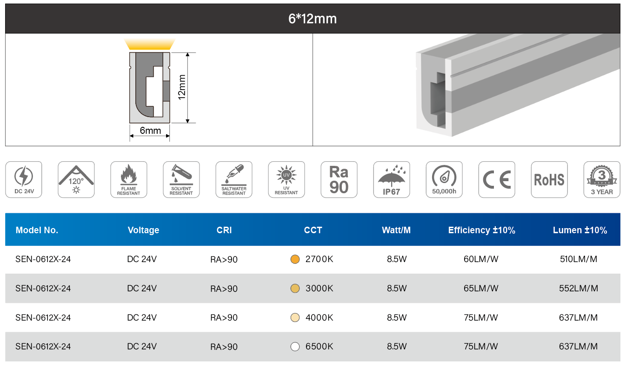Screen dimensions: 626x367
Task: Click 75LM/W in the 4000K row
Action: 481,318
